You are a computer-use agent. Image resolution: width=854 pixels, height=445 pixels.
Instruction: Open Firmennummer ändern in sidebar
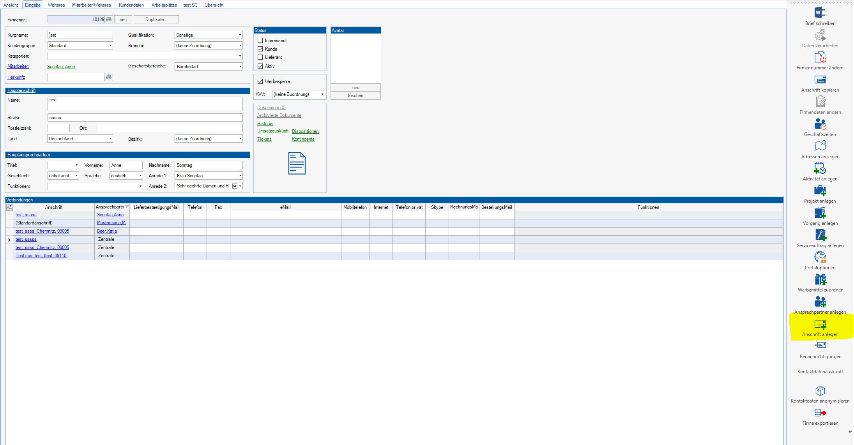[820, 58]
